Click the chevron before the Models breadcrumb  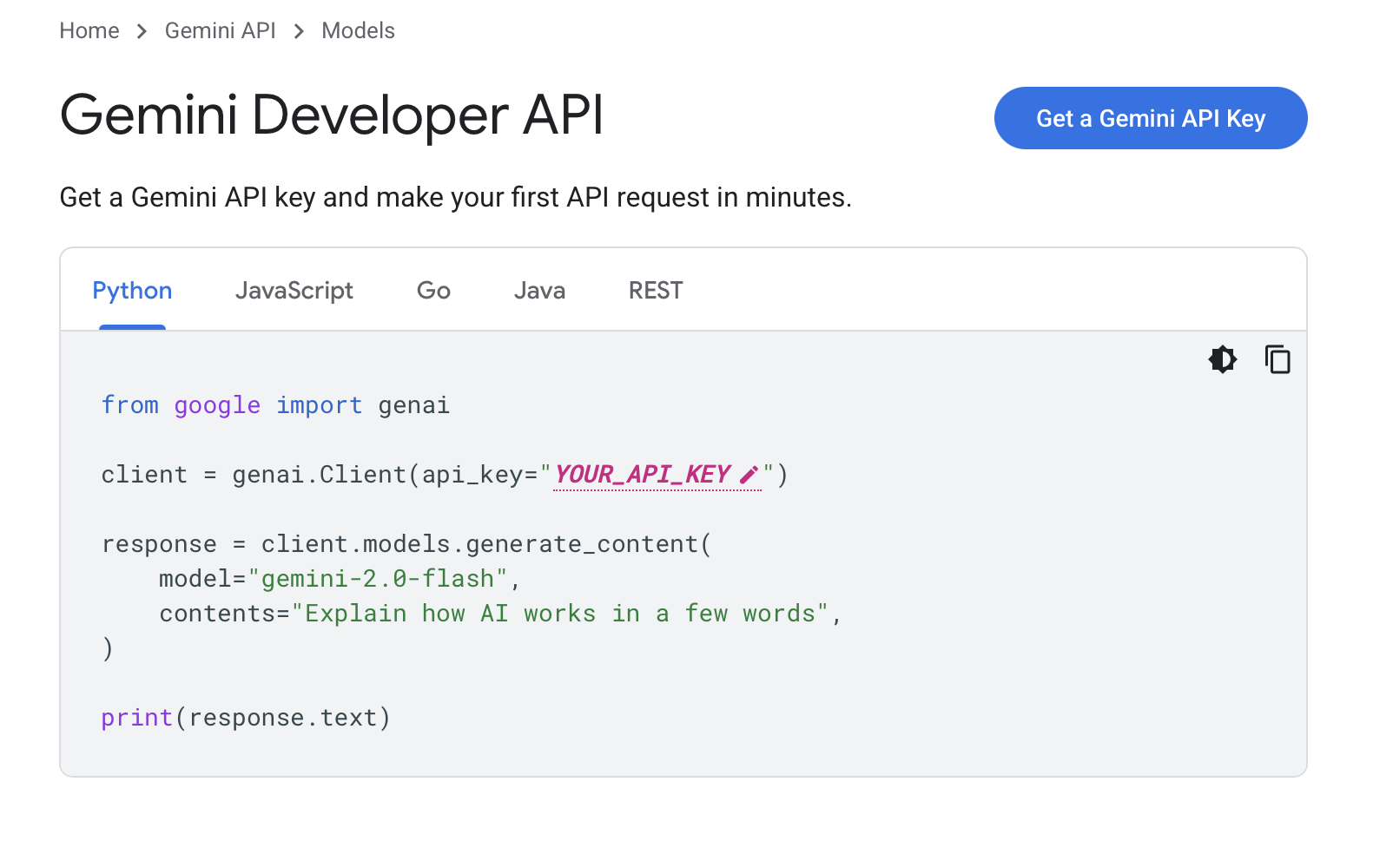[x=299, y=31]
